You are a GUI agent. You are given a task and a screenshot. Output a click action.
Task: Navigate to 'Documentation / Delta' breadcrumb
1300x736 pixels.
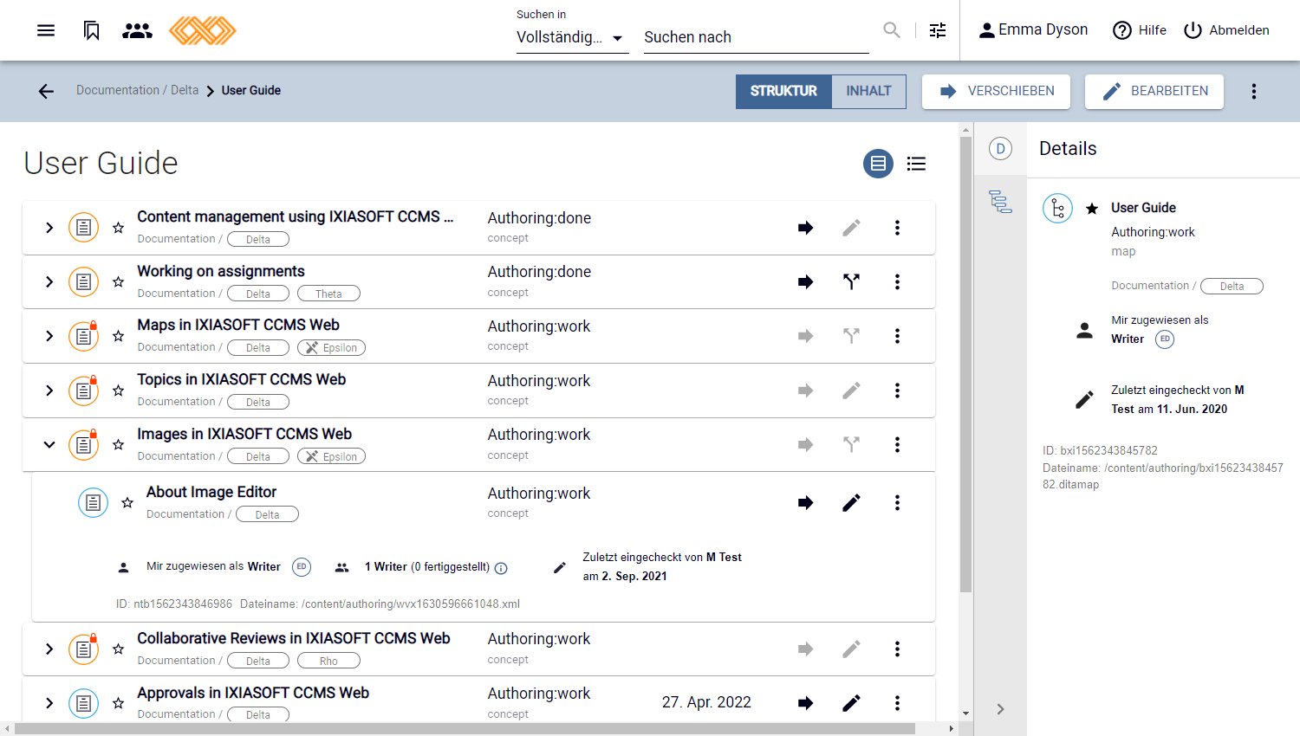pyautogui.click(x=137, y=90)
